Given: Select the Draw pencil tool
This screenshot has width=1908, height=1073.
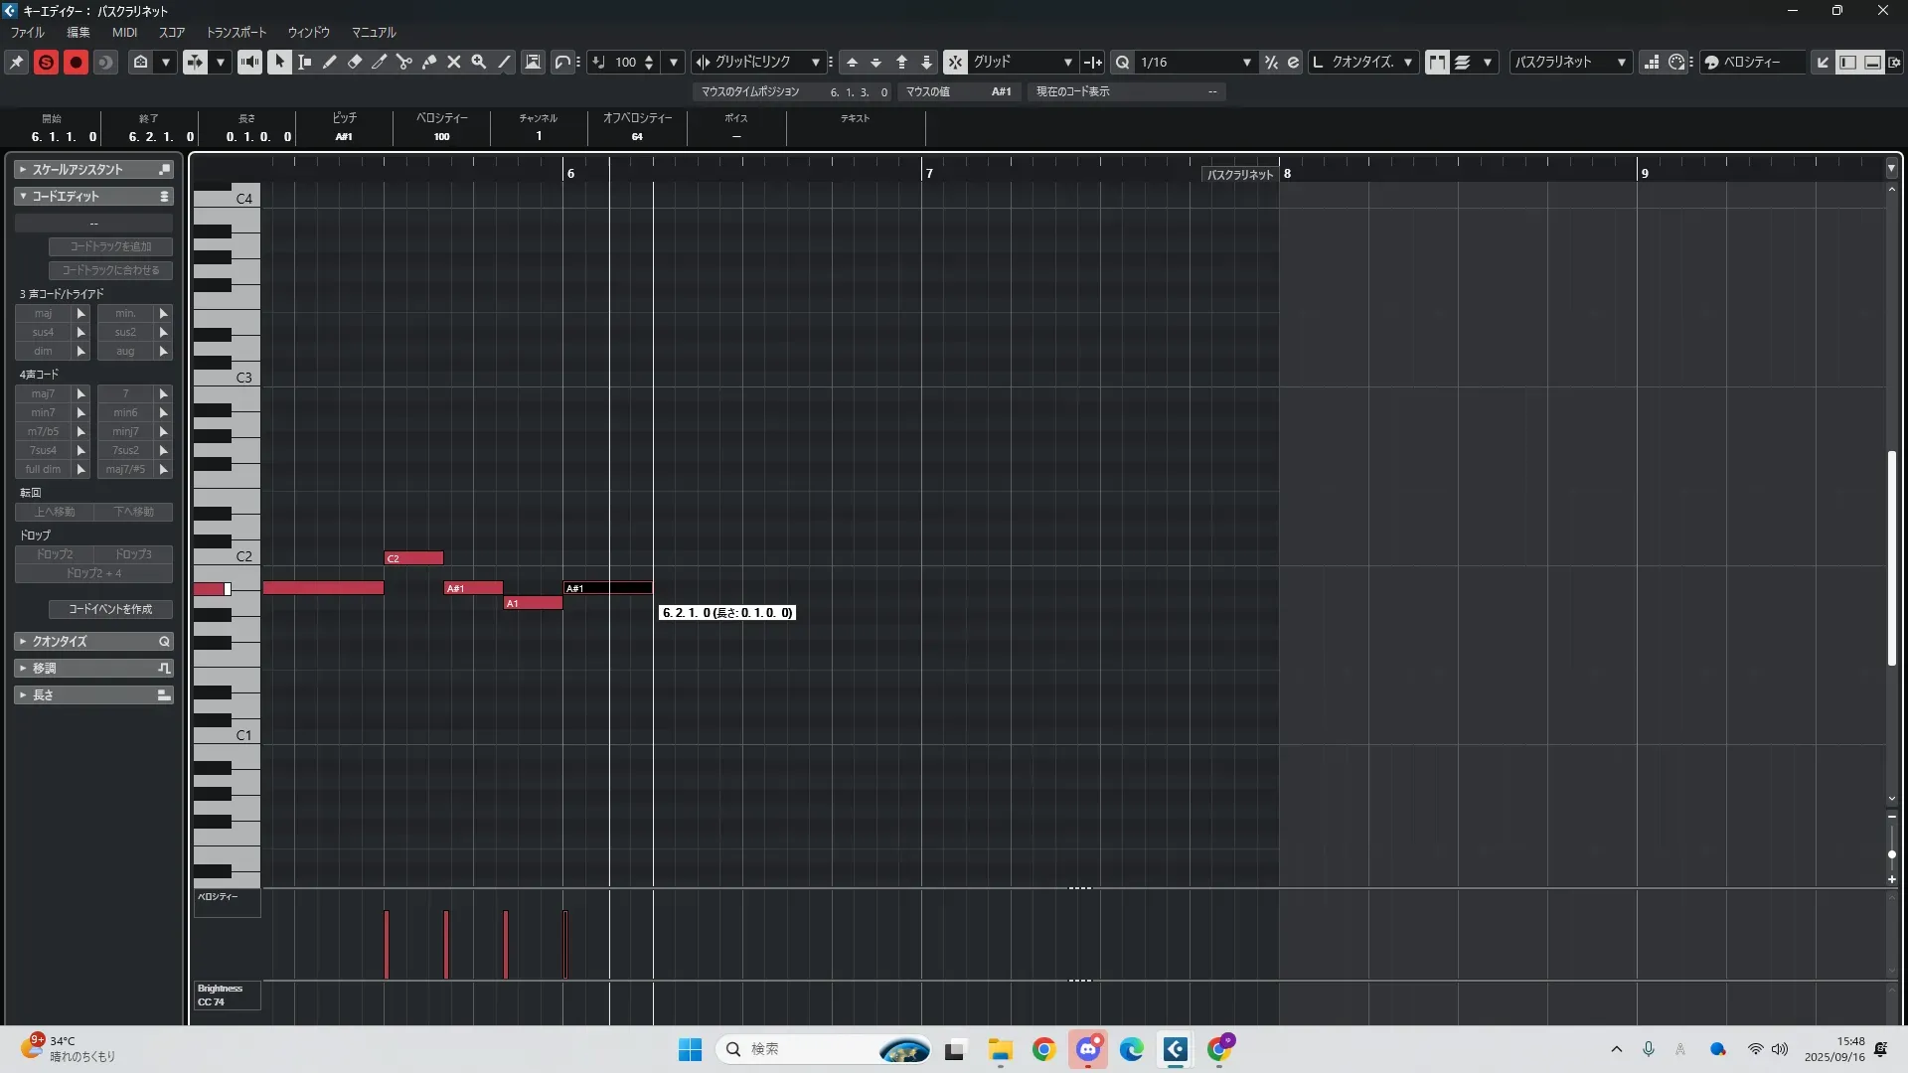Looking at the screenshot, I should point(330,62).
